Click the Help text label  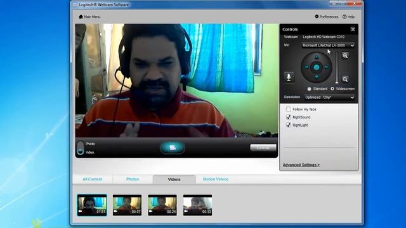[x=351, y=17]
